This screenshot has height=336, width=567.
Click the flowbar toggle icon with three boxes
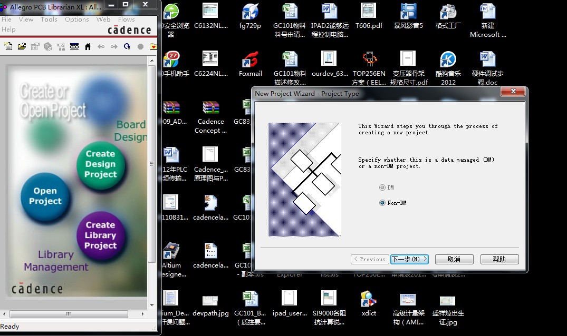point(74,46)
